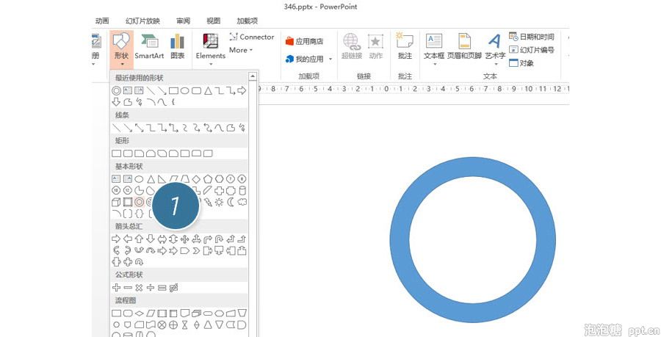
Task: Choose the double brace shape in 基本形状
Action: click(x=139, y=214)
